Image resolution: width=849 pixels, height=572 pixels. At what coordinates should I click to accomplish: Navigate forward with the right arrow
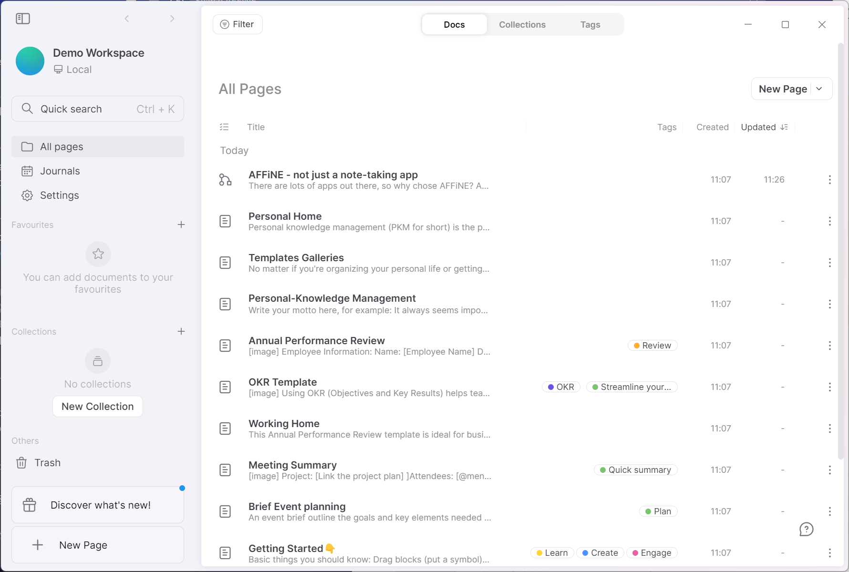[x=172, y=19]
